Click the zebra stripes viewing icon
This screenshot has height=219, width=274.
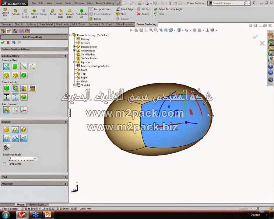7,147
